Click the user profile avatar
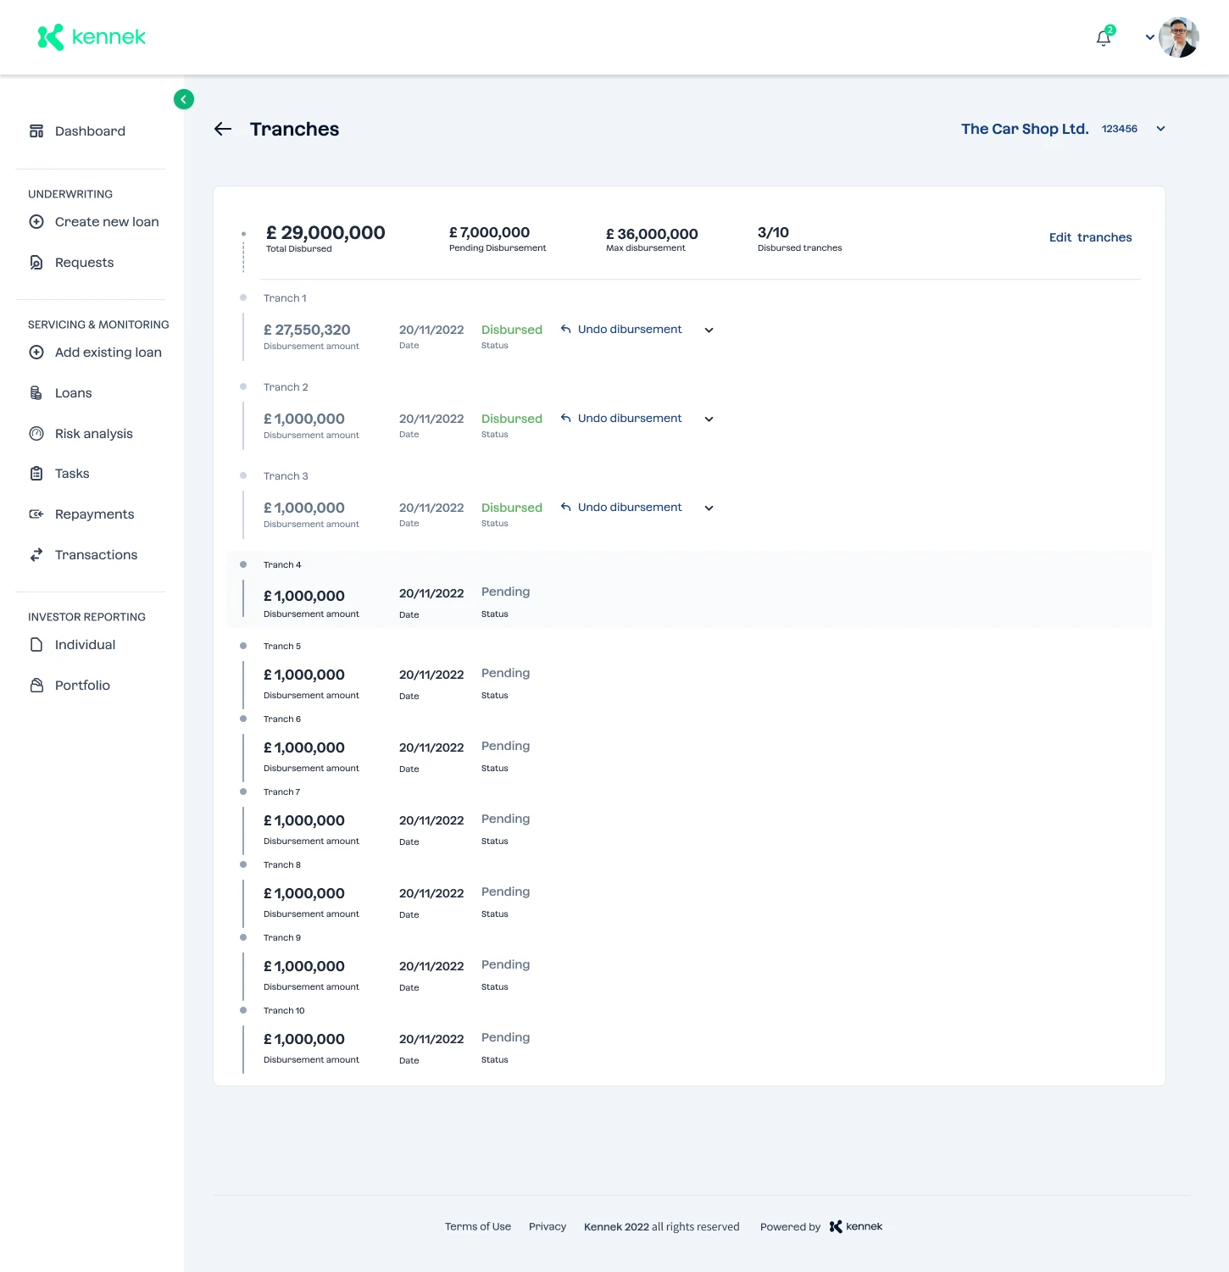Screen dimensions: 1229x1272 pyautogui.click(x=1179, y=37)
